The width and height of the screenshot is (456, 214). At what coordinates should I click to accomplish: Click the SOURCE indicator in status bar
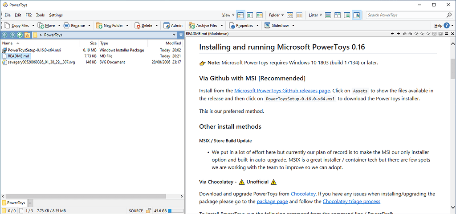[136, 211]
